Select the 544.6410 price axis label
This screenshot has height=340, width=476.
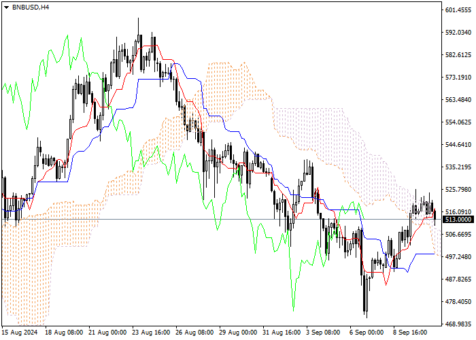click(x=458, y=144)
